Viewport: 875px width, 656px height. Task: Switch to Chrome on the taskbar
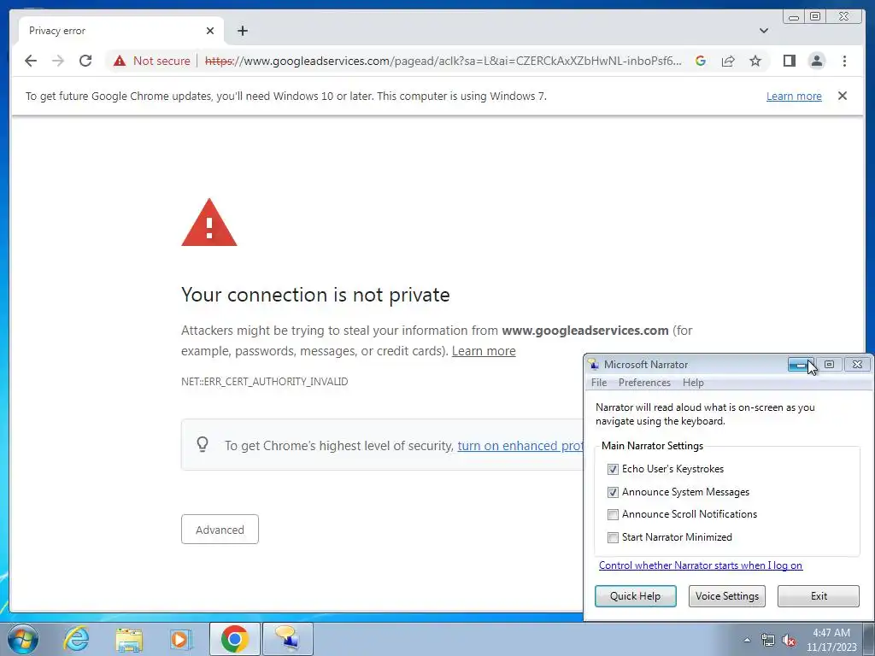coord(235,639)
